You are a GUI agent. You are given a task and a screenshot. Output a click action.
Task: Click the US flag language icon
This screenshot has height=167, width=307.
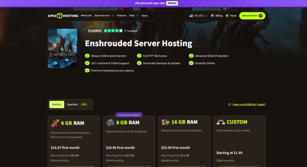pos(191,16)
